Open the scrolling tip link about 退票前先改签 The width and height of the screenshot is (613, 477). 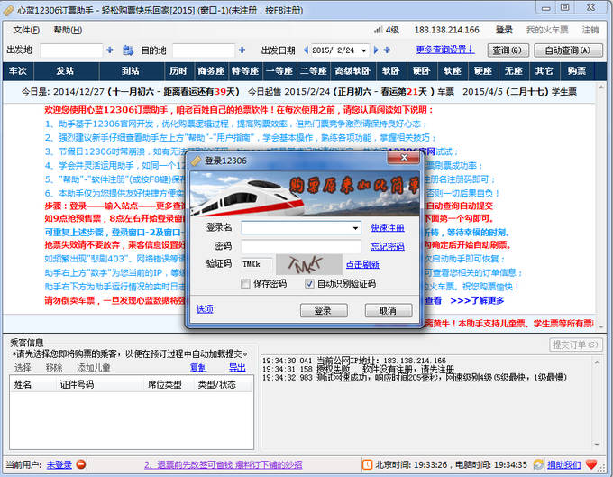[x=224, y=464]
